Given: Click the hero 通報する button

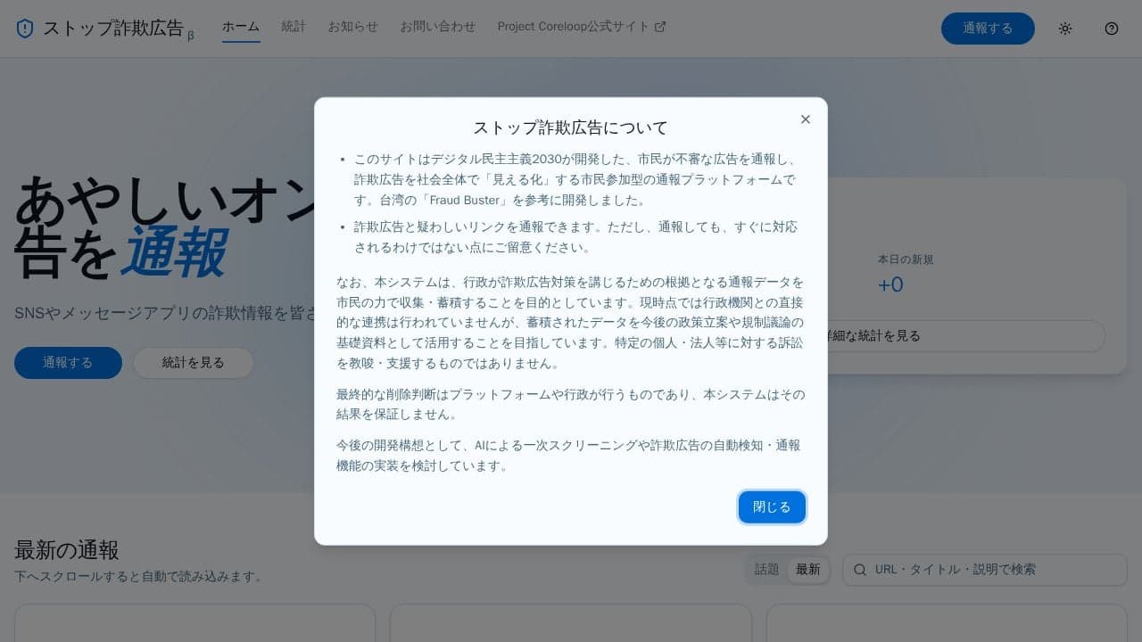Looking at the screenshot, I should coord(68,363).
